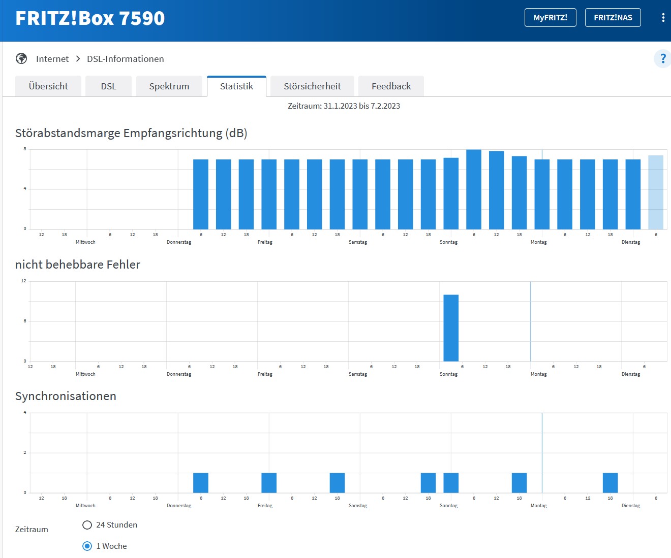The image size is (671, 558).
Task: Go to the Feedback tab
Action: [x=391, y=86]
